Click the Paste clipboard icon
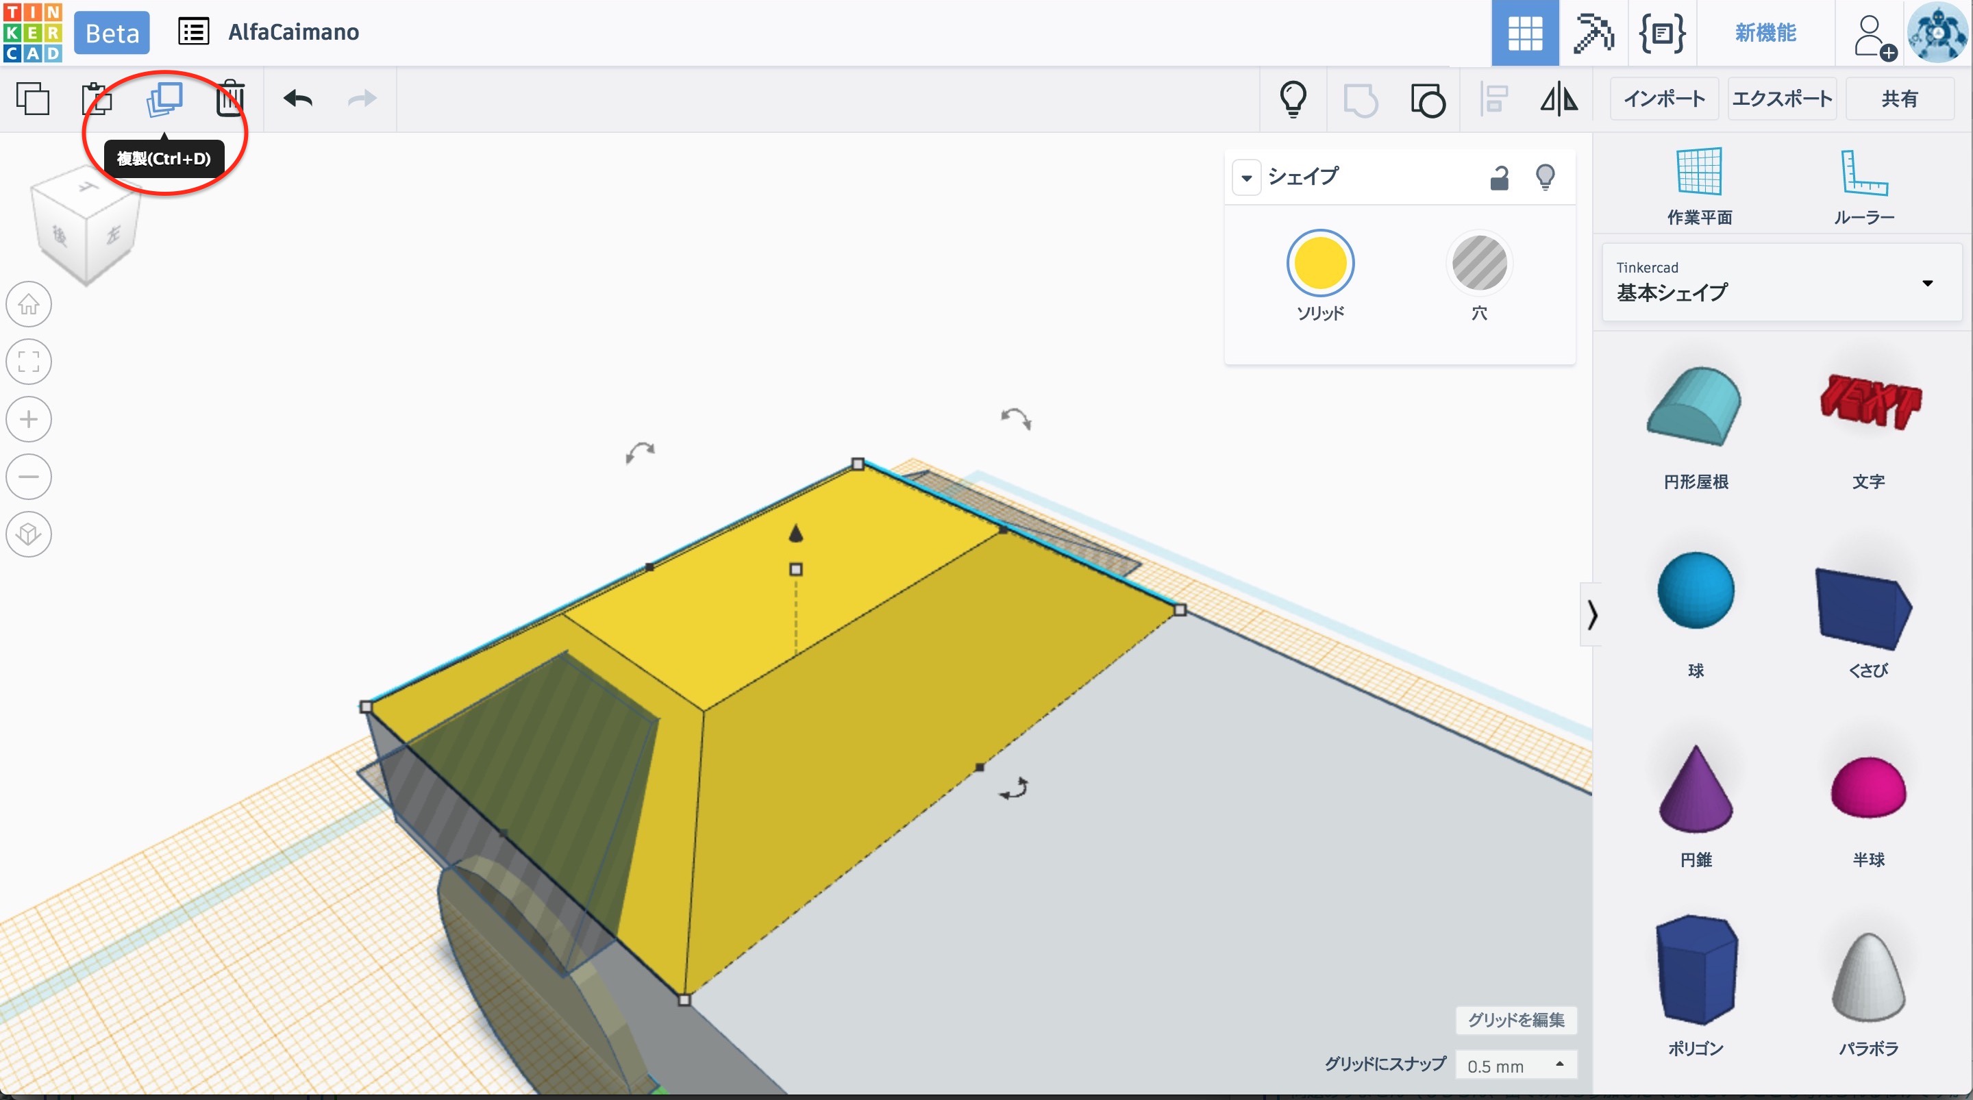 pyautogui.click(x=97, y=99)
